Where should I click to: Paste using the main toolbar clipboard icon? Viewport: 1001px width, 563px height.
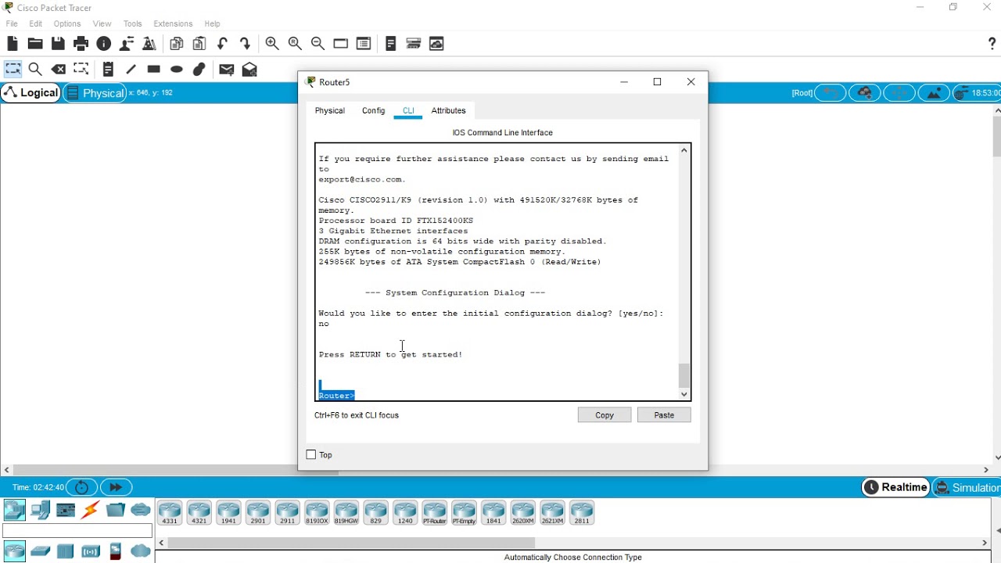(199, 44)
